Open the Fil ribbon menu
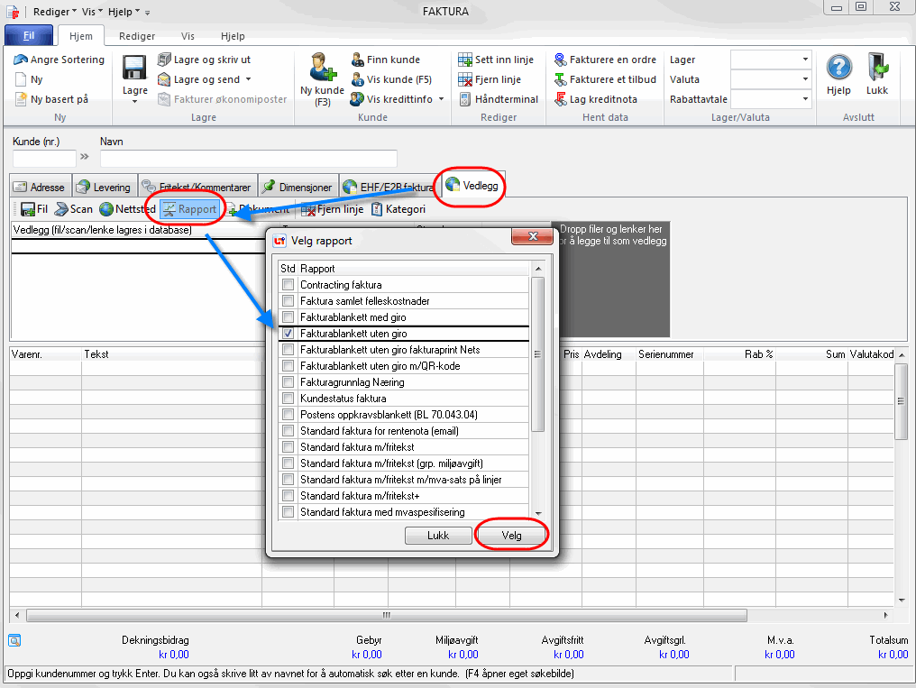The height and width of the screenshot is (688, 916). coord(29,36)
